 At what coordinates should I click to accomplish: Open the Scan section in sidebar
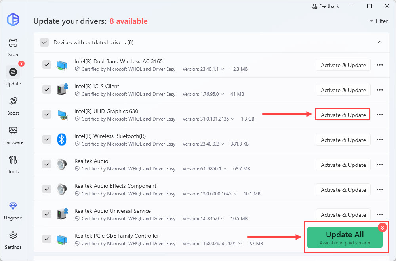[13, 43]
